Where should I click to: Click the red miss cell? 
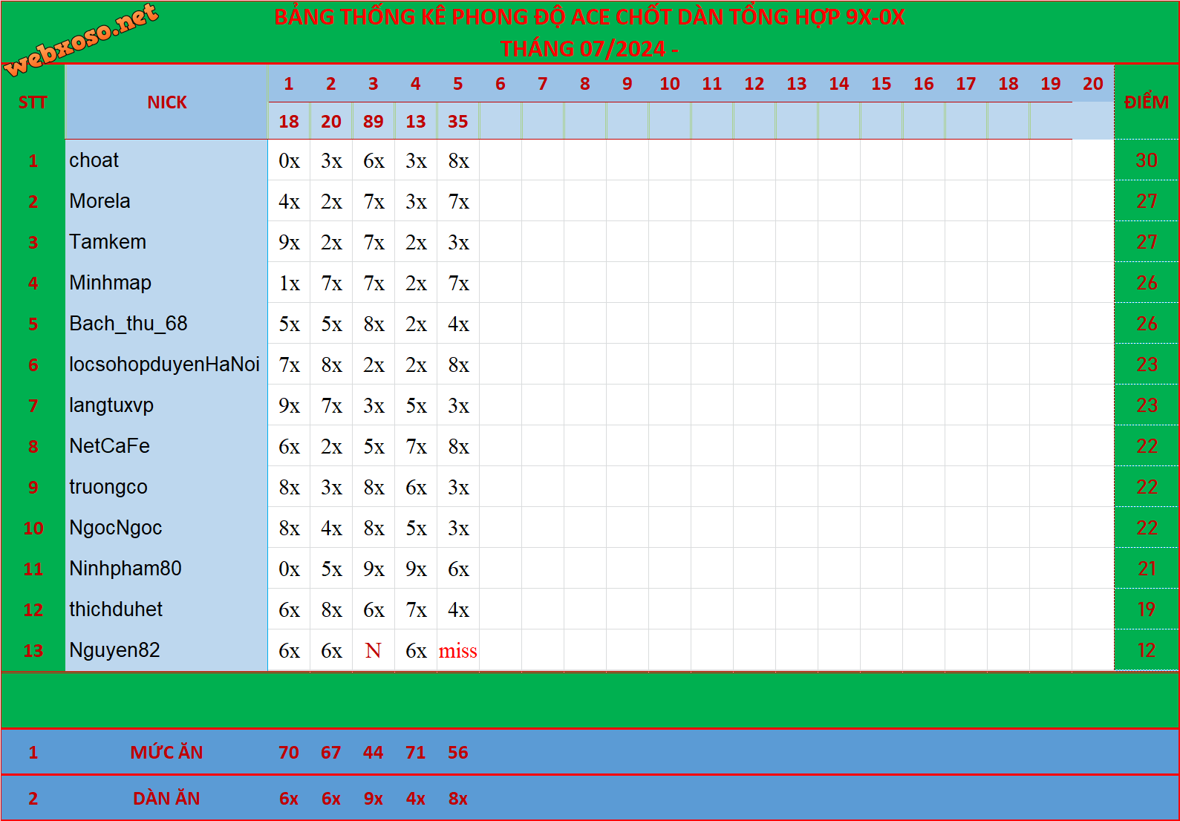pos(458,650)
